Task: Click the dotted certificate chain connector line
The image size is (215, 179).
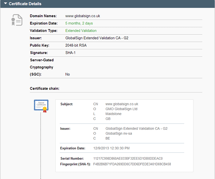Action: click(41, 145)
